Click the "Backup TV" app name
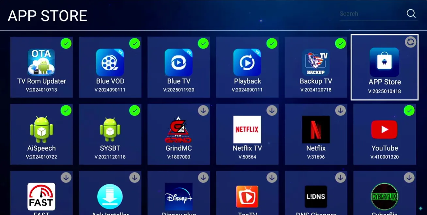Screen dimensions: 427x215 (x=316, y=81)
